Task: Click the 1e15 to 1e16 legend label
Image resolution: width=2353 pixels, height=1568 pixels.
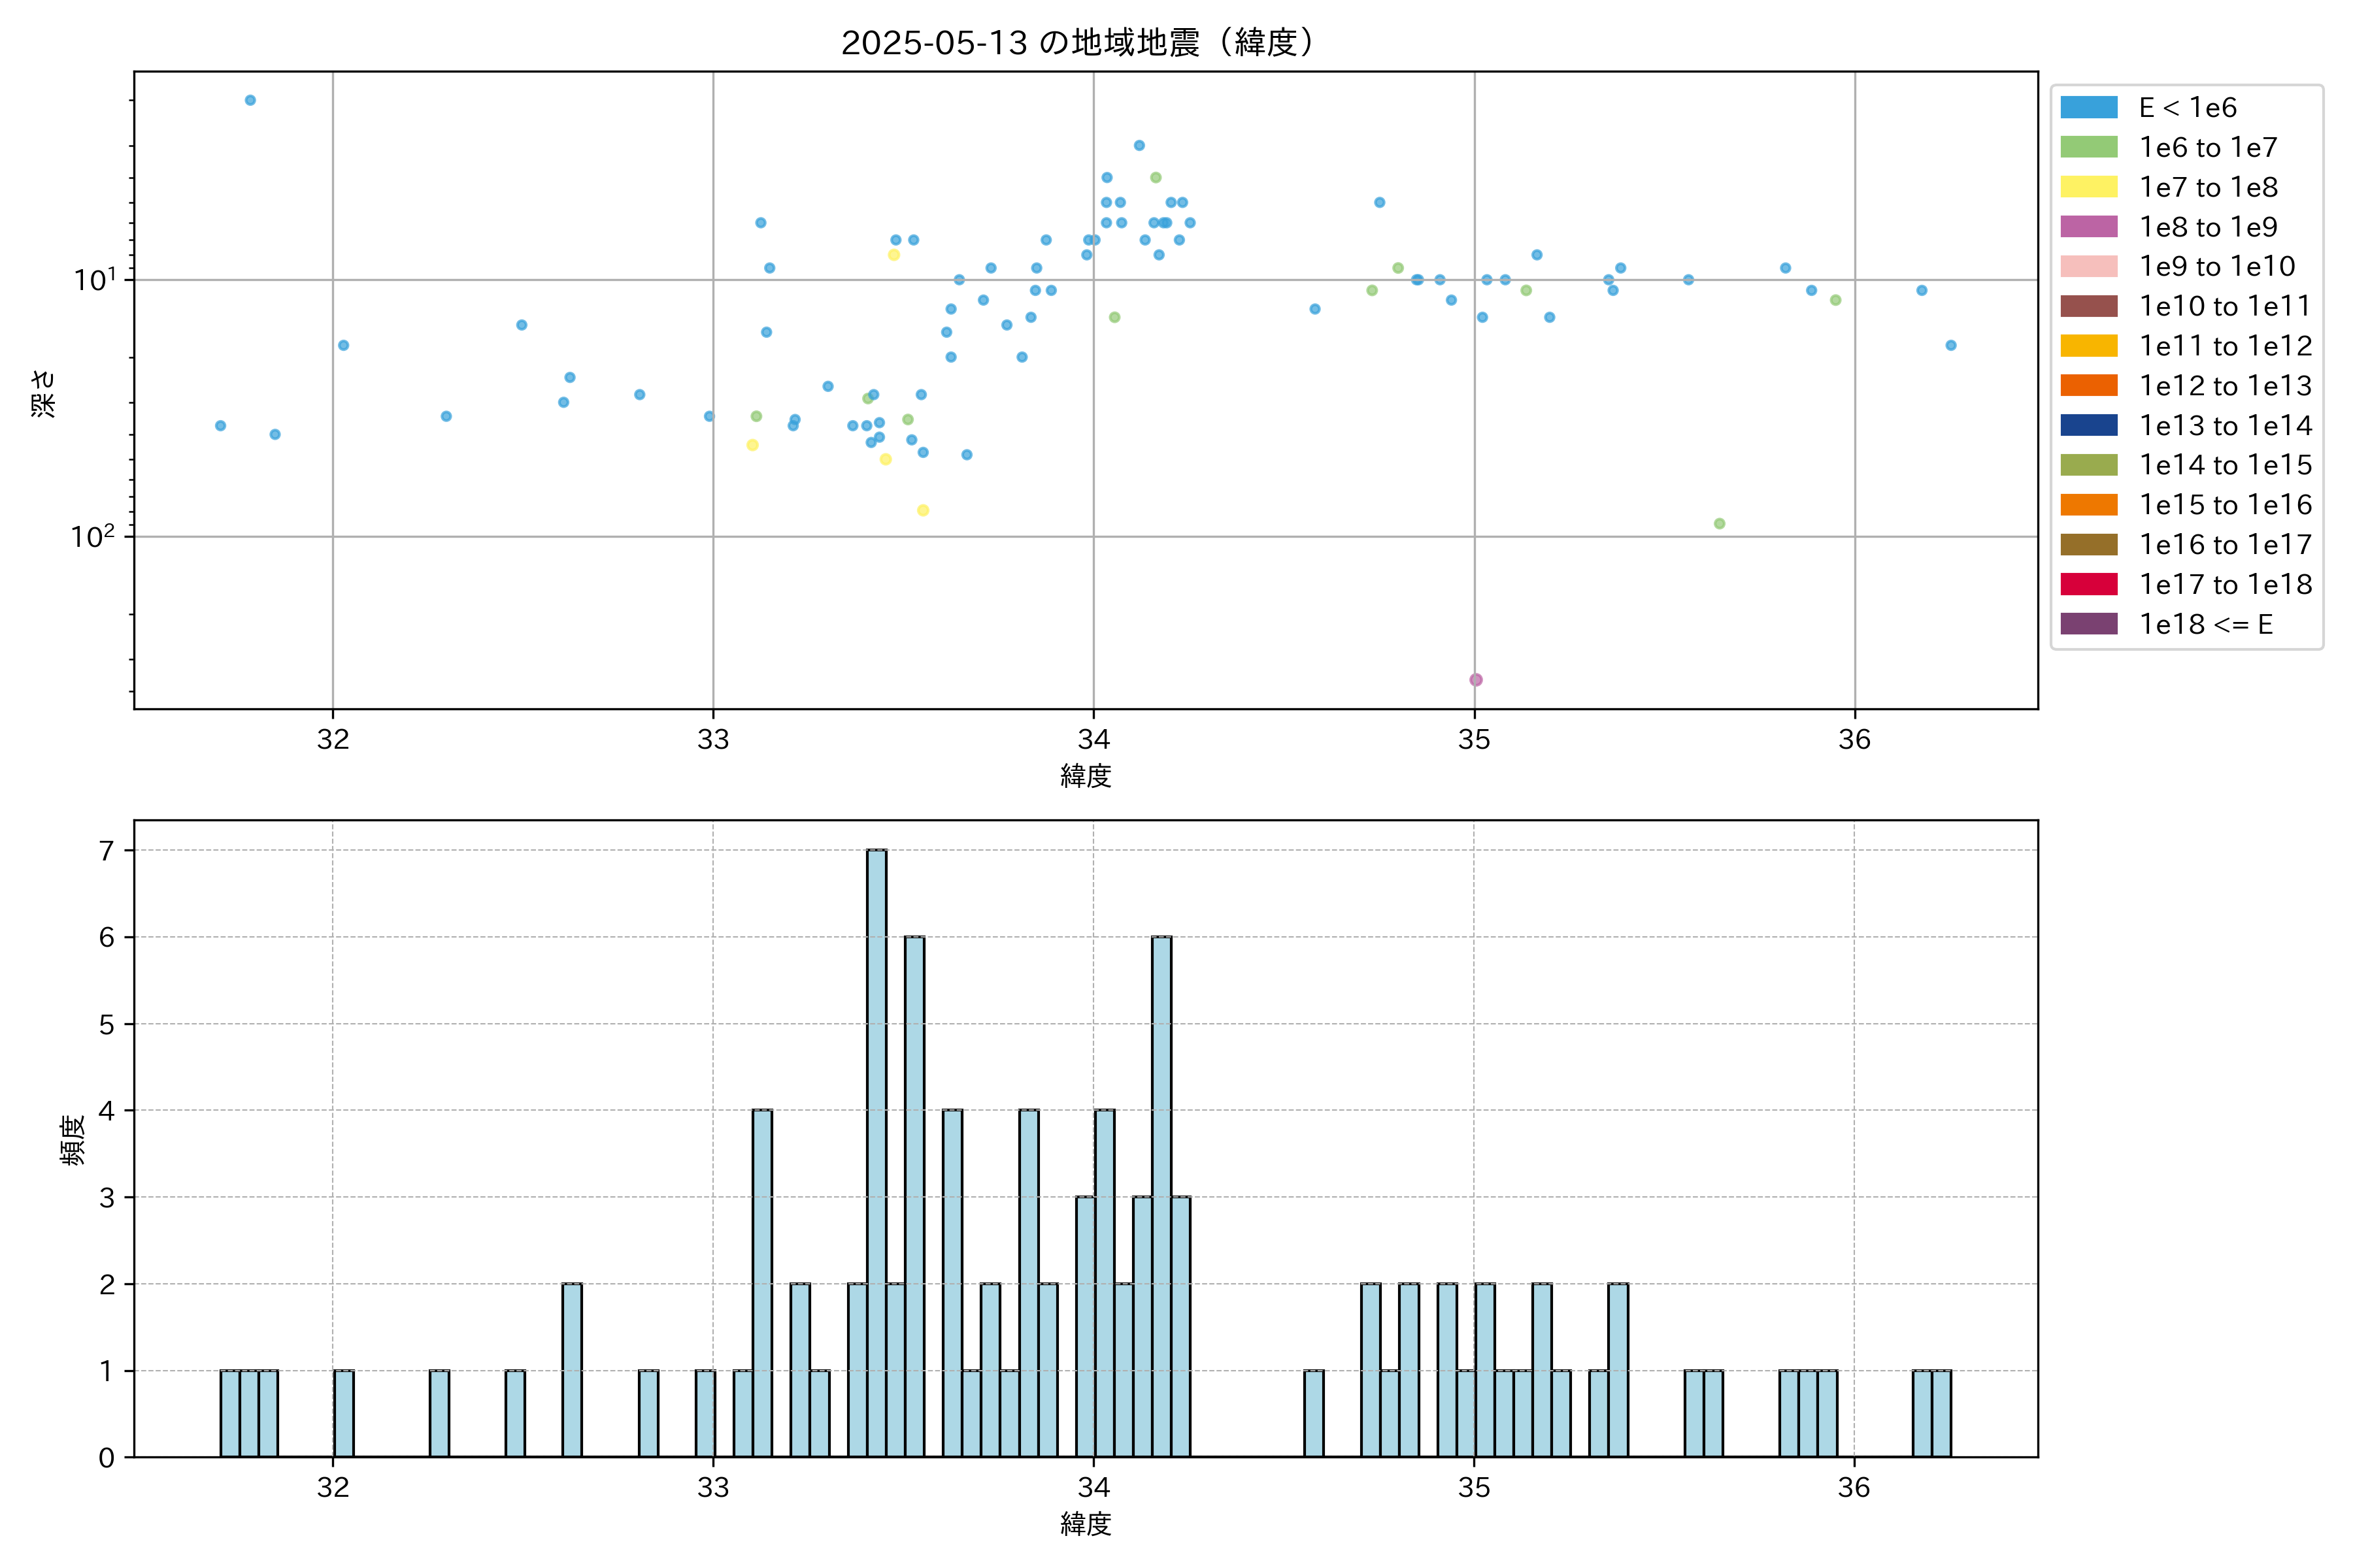Action: [2225, 505]
